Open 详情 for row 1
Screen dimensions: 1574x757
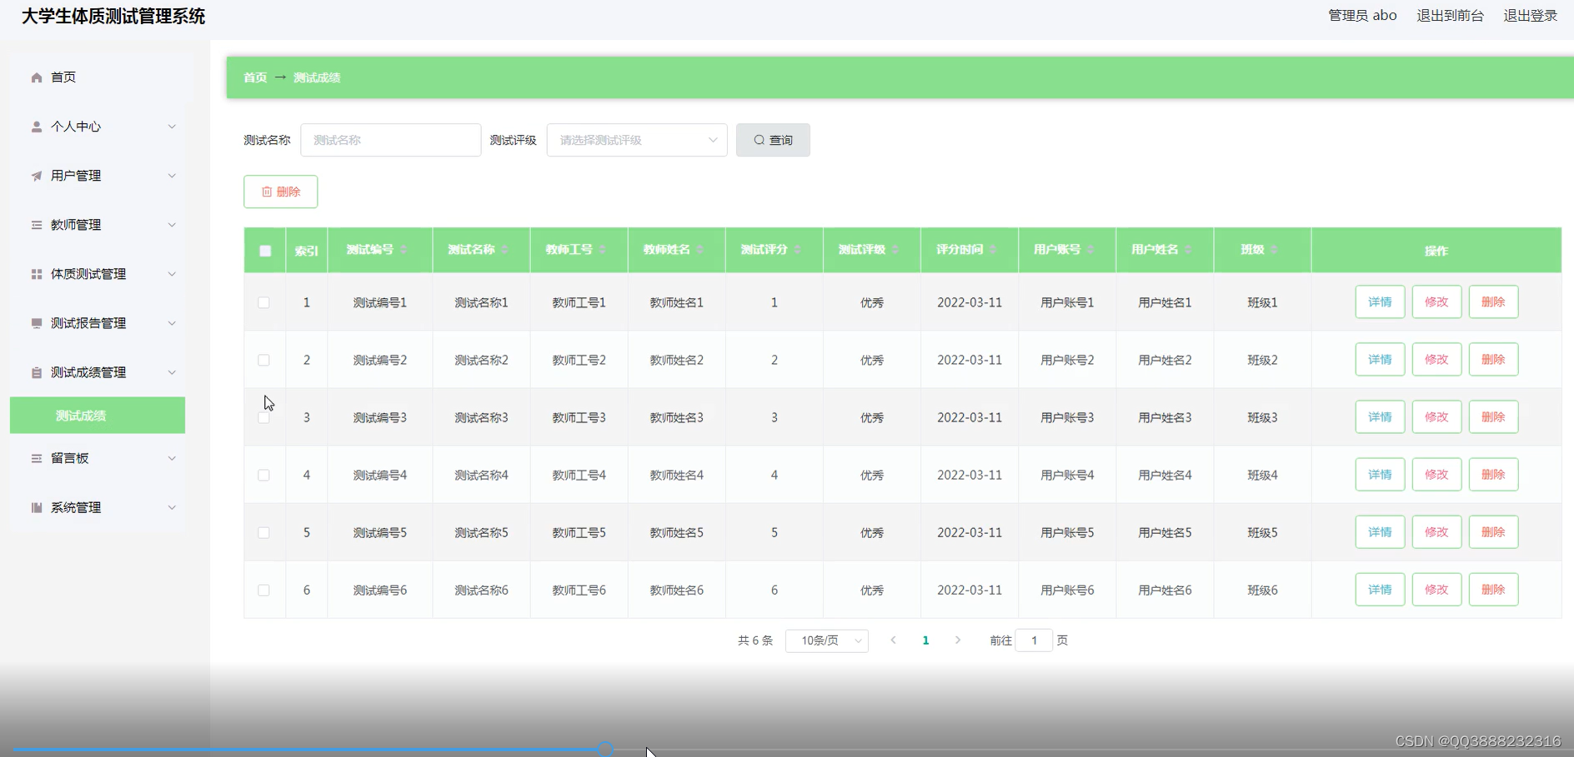point(1380,301)
